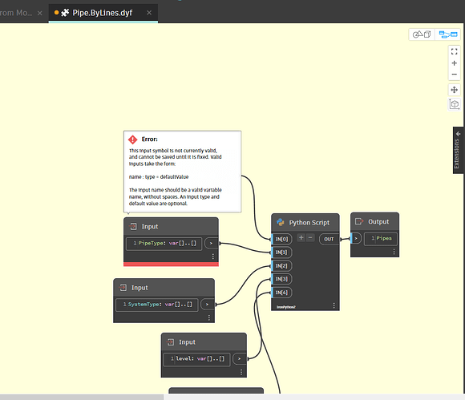Image resolution: width=465 pixels, height=400 pixels.
Task: Click the OUT port of Python Script
Action: (329, 239)
